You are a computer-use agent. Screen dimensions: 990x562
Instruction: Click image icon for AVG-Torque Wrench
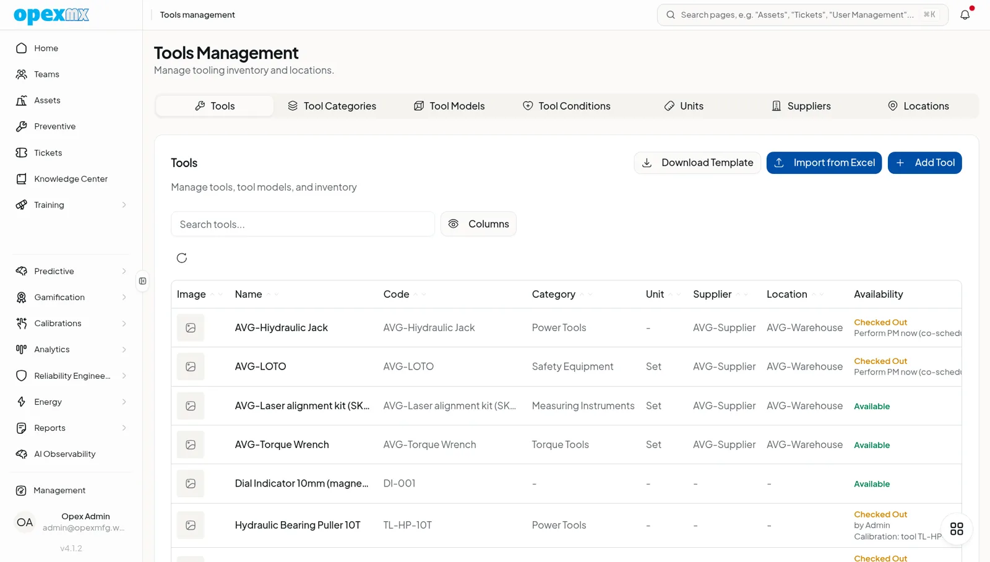(x=191, y=444)
